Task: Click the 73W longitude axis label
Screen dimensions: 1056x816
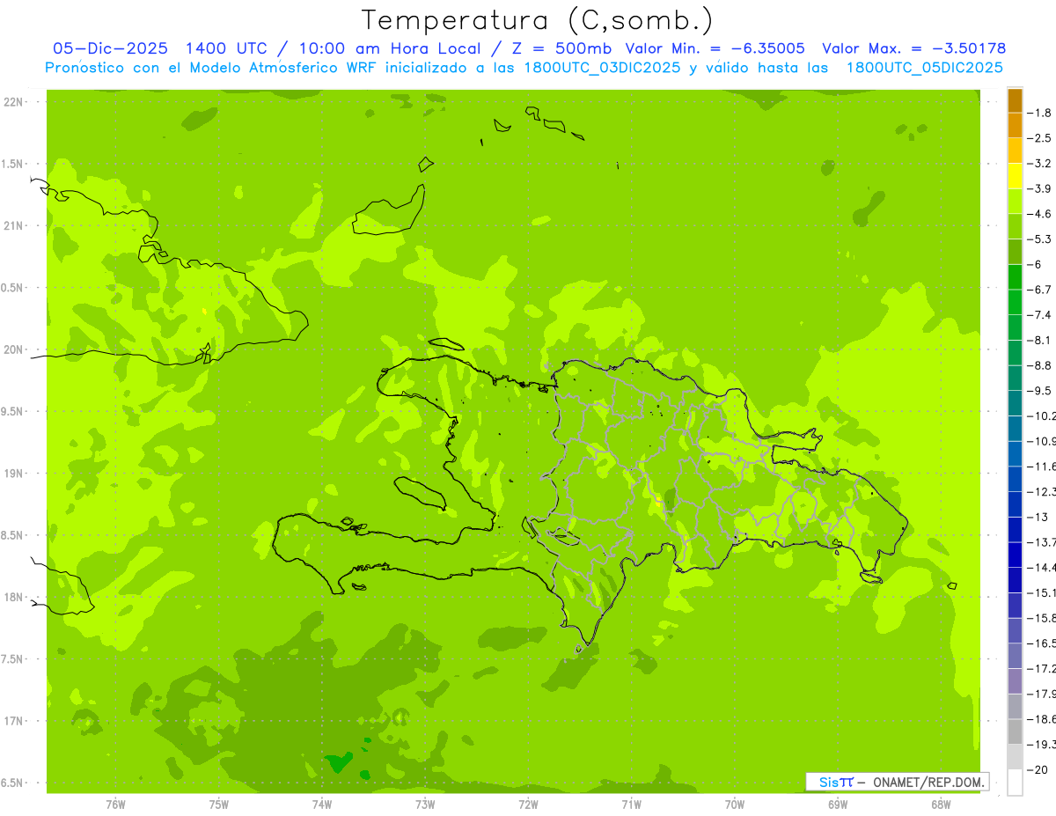Action: pos(425,805)
